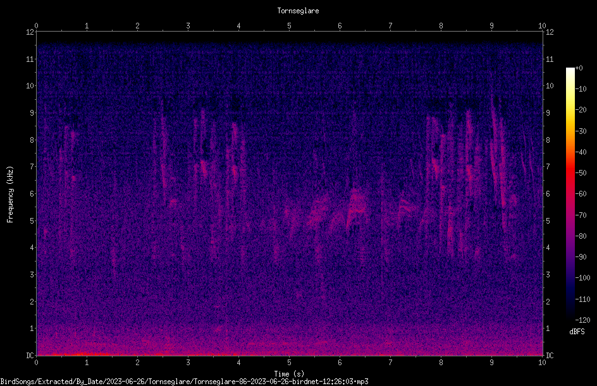Click the left DC axis label

[30, 356]
